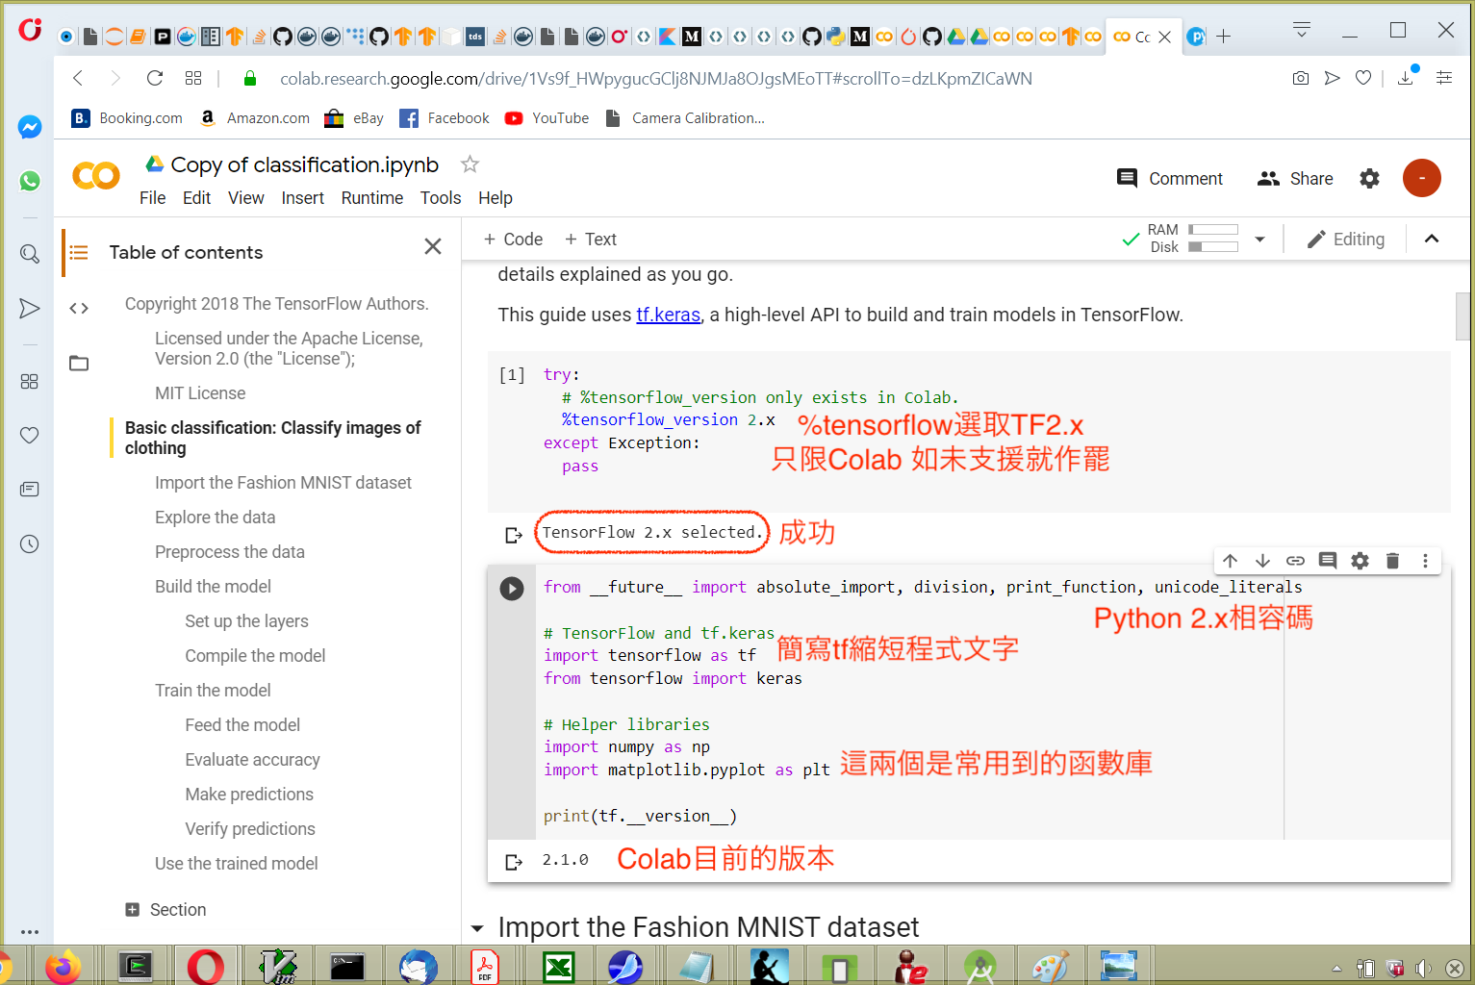Open the Runtime menu
The height and width of the screenshot is (985, 1475).
coord(372,197)
